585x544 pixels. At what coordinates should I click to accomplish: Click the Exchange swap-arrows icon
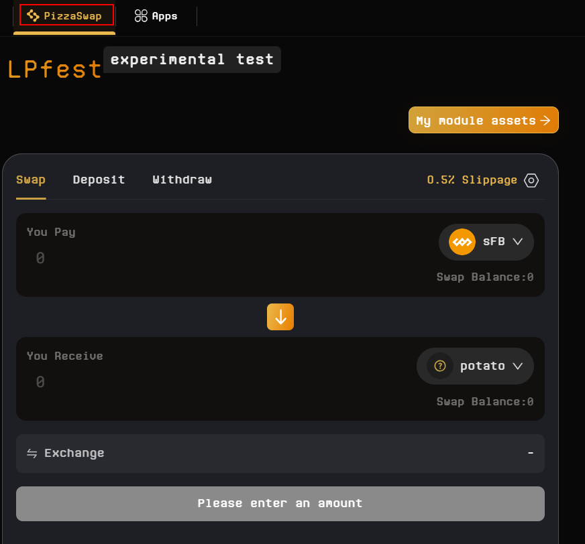(32, 454)
